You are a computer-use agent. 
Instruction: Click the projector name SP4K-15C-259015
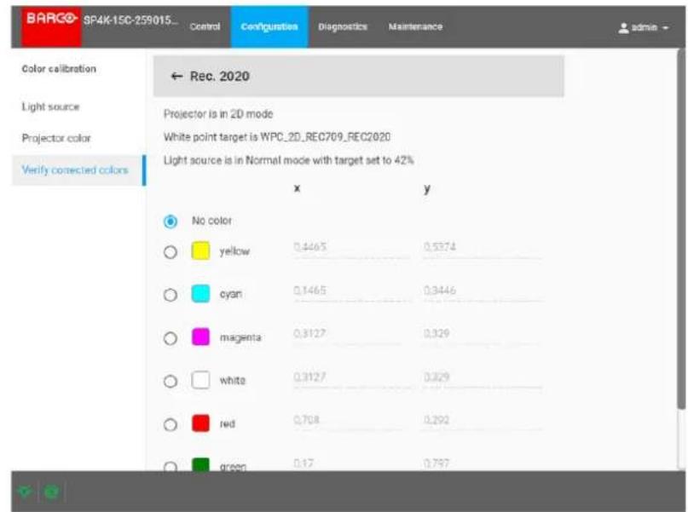click(x=130, y=20)
